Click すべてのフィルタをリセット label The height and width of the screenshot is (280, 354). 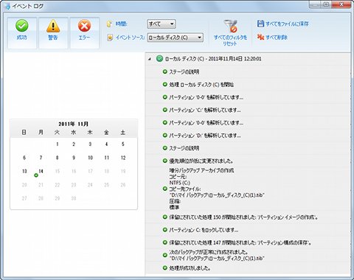230,41
